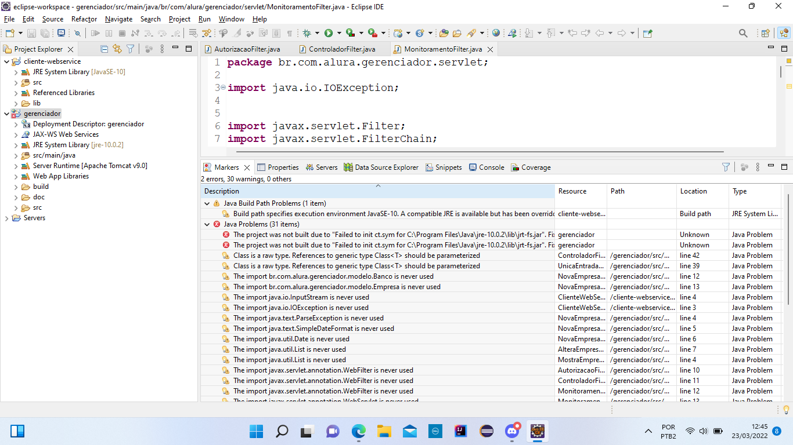Click the Pin Editor icon
Image resolution: width=793 pixels, height=445 pixels.
(x=647, y=33)
